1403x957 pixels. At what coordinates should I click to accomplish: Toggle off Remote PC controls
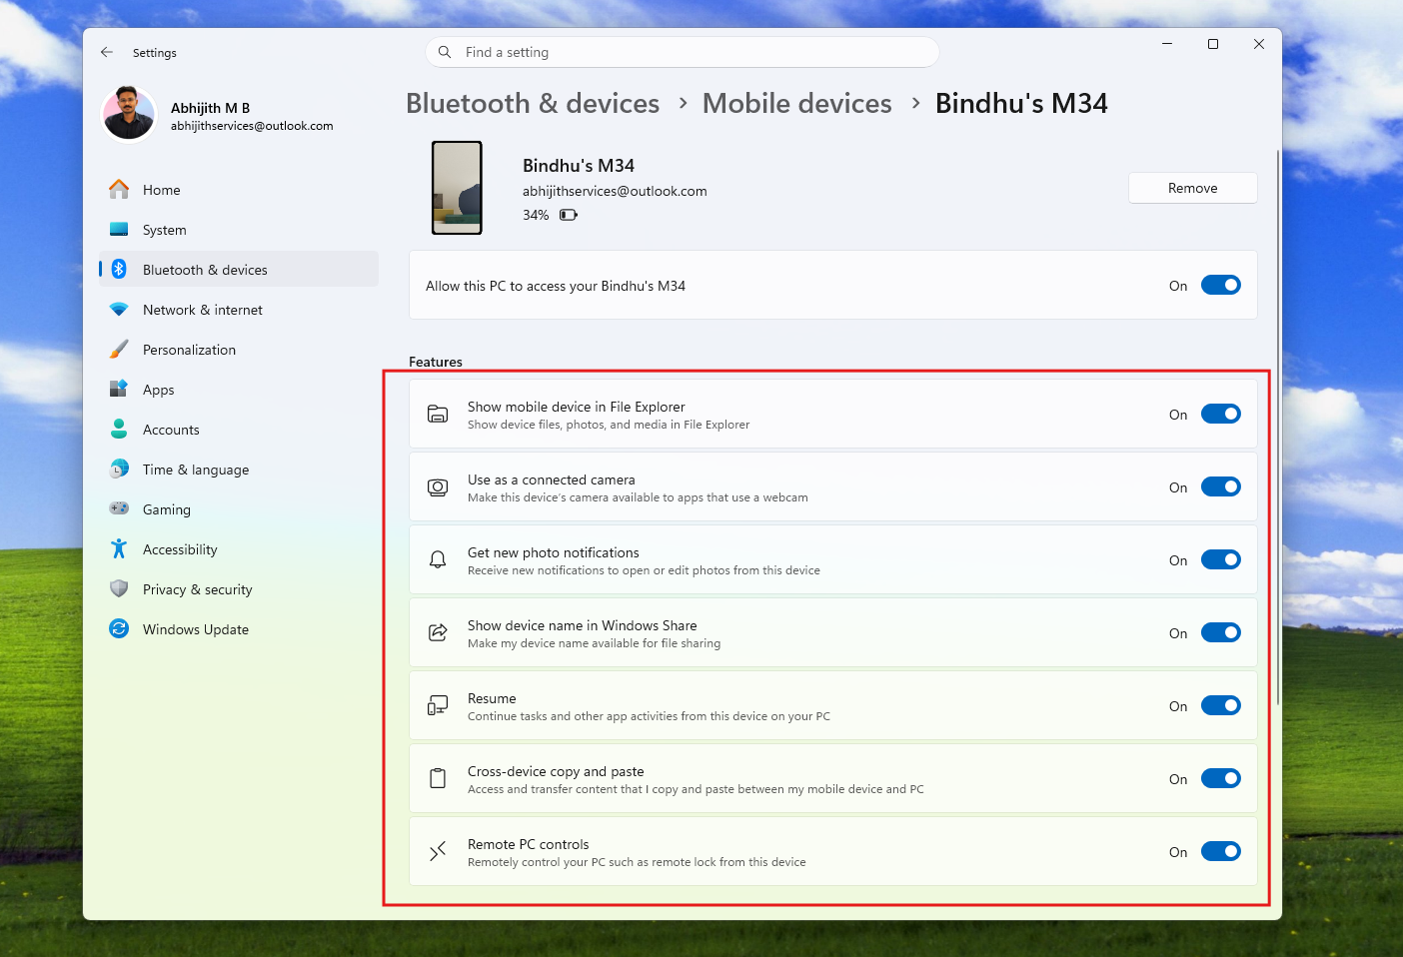1220,851
